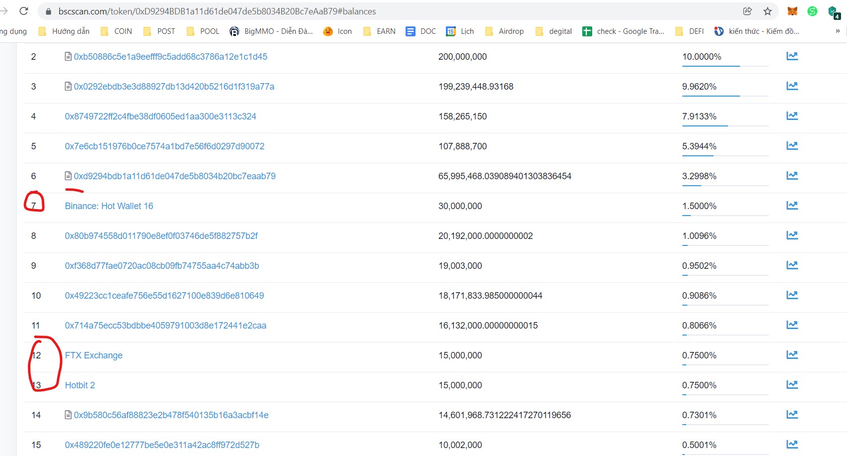Viewport: 847px width, 456px height.
Task: Open analytics chart icon for rank 11 holder
Action: pyautogui.click(x=792, y=325)
